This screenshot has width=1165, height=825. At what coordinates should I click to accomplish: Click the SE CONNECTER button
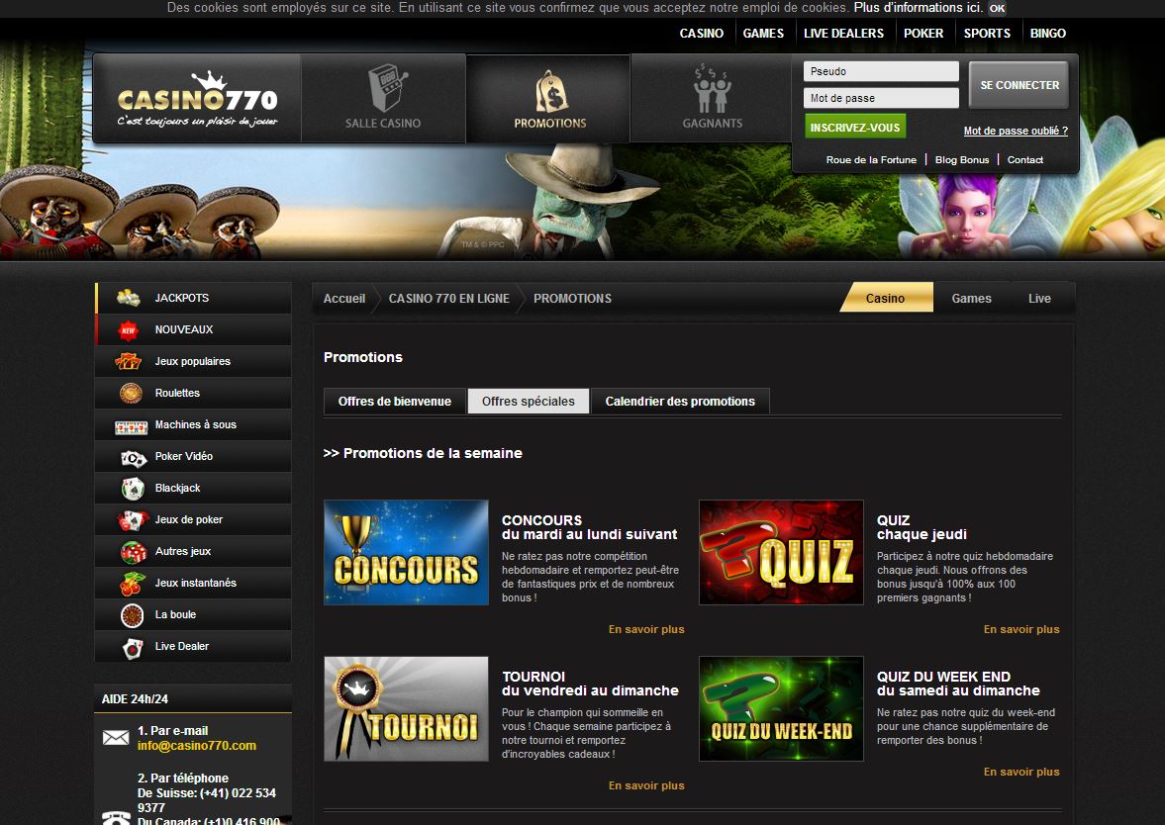point(1019,85)
